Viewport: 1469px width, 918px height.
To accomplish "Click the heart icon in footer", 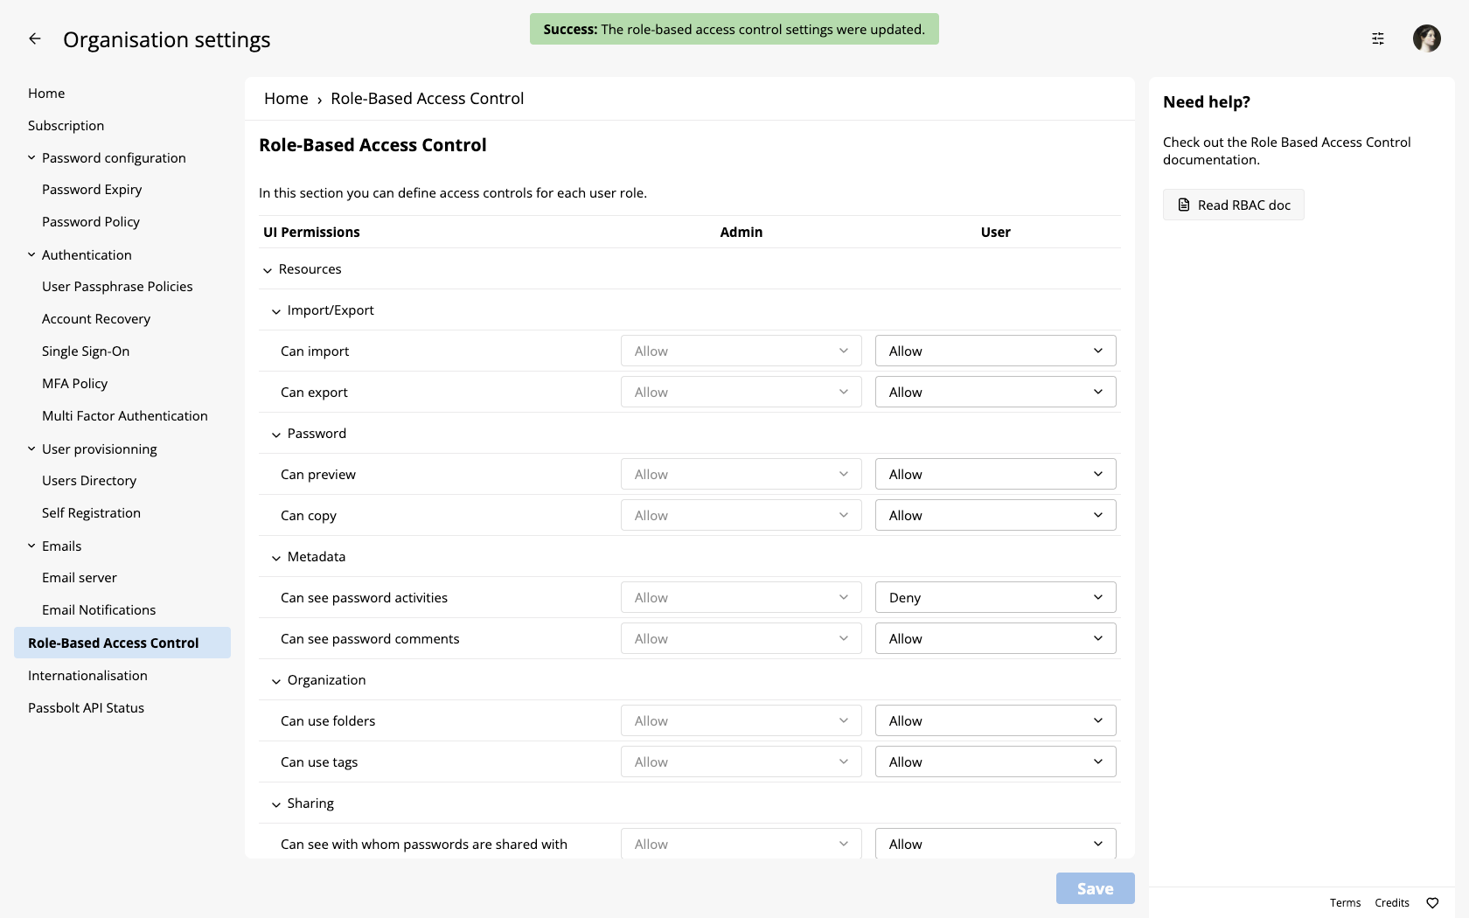I will (1432, 903).
